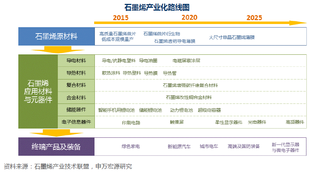Image resolution: width=311 pixels, height=172 pixels.
Task: Select 智能手机用锂电池 item
Action: click(x=116, y=110)
